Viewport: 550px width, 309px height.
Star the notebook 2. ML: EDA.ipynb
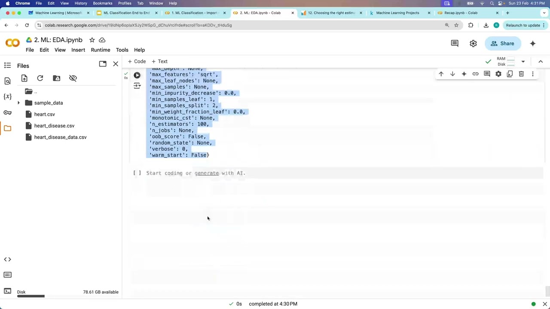point(92,40)
